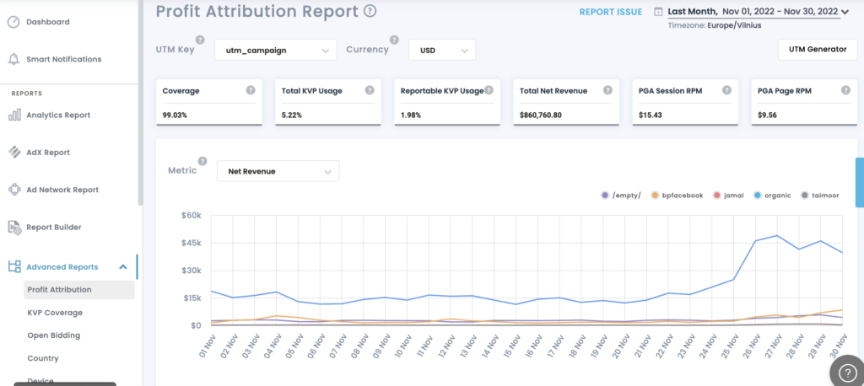Click the Report Builder icon
The height and width of the screenshot is (386, 864).
14,227
